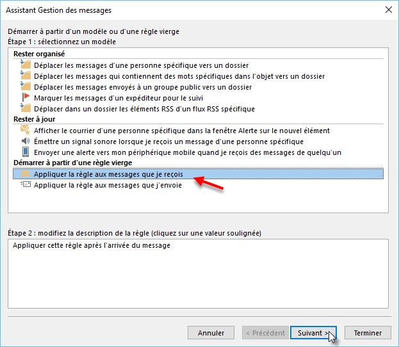
Task: Click the mobile phone alert icon
Action: point(26,152)
